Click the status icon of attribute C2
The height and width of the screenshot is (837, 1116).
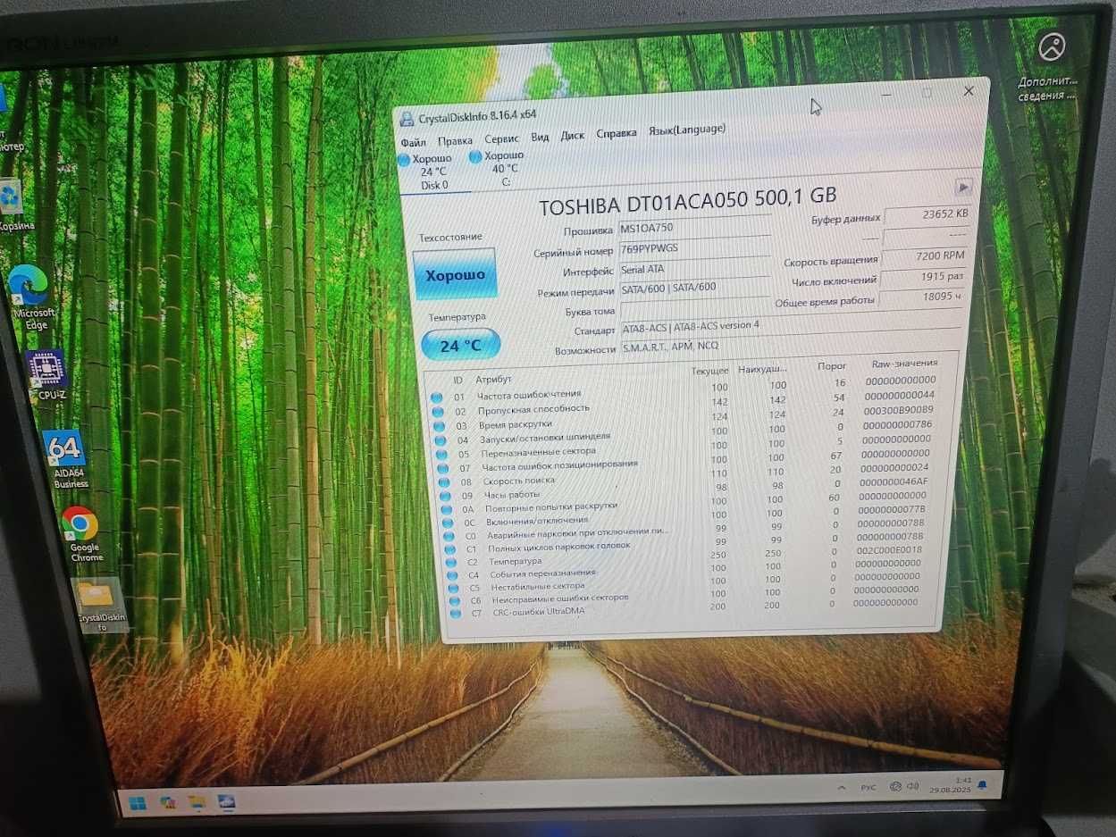[x=449, y=562]
